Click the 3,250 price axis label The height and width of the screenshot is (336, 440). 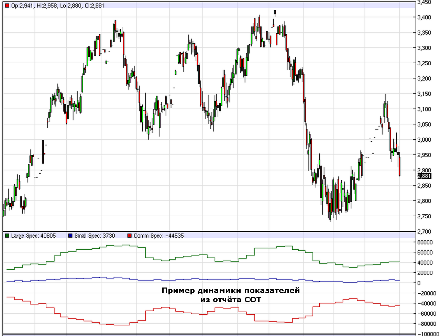click(x=424, y=63)
